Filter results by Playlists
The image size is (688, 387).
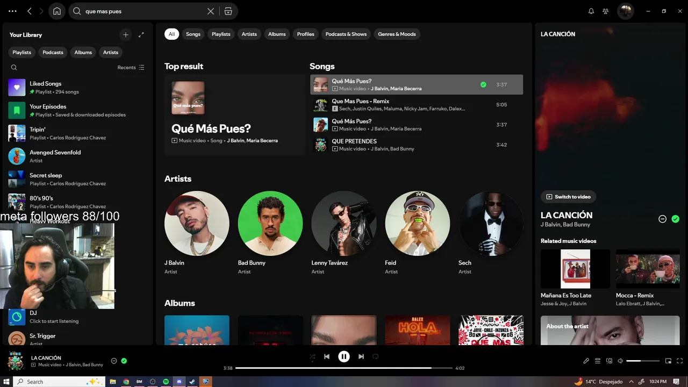221,34
